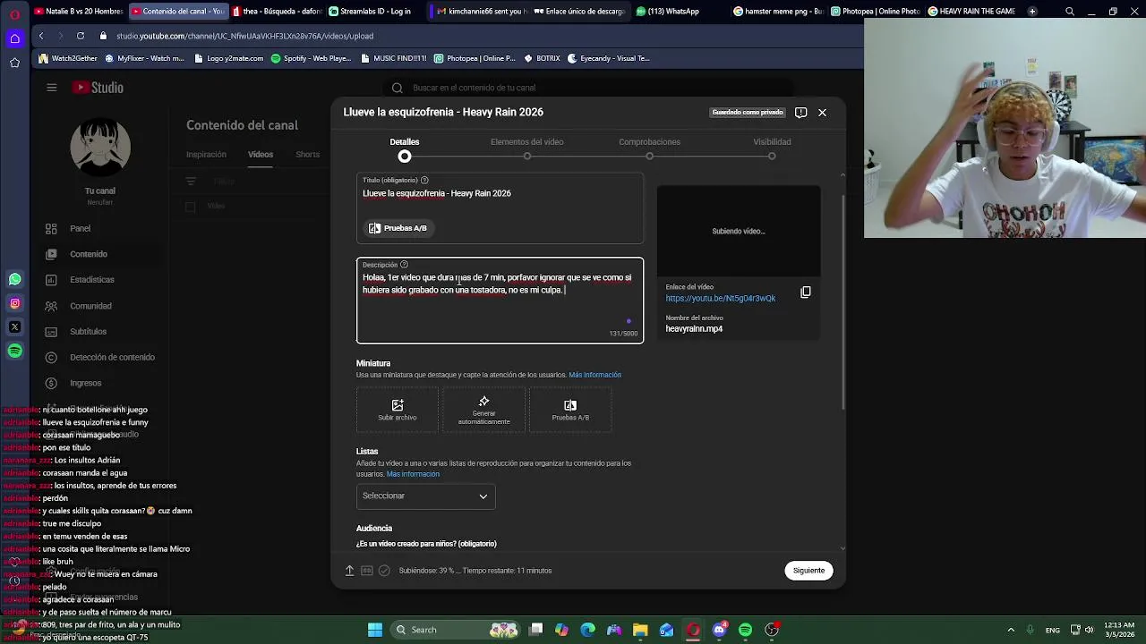Open the Seleccionar playlist dropdown
1146x644 pixels.
point(425,496)
